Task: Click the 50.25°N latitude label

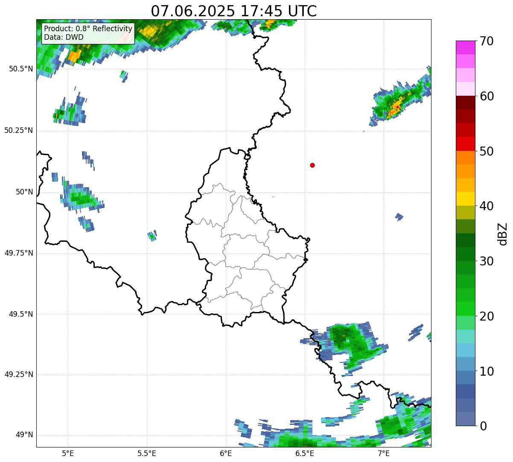Action: (18, 130)
